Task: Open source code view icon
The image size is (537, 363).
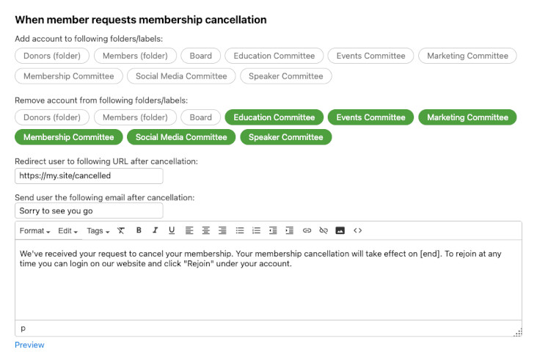Action: click(358, 230)
